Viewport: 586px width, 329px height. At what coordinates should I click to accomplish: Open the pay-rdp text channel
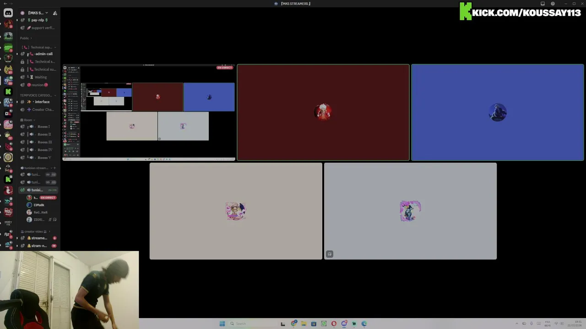[38, 20]
